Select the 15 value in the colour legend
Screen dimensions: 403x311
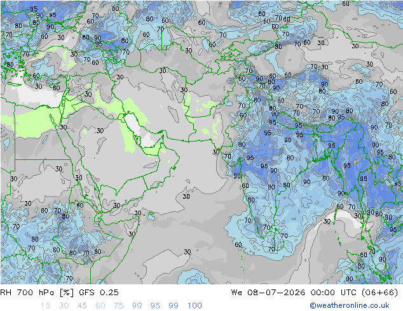pyautogui.click(x=45, y=306)
